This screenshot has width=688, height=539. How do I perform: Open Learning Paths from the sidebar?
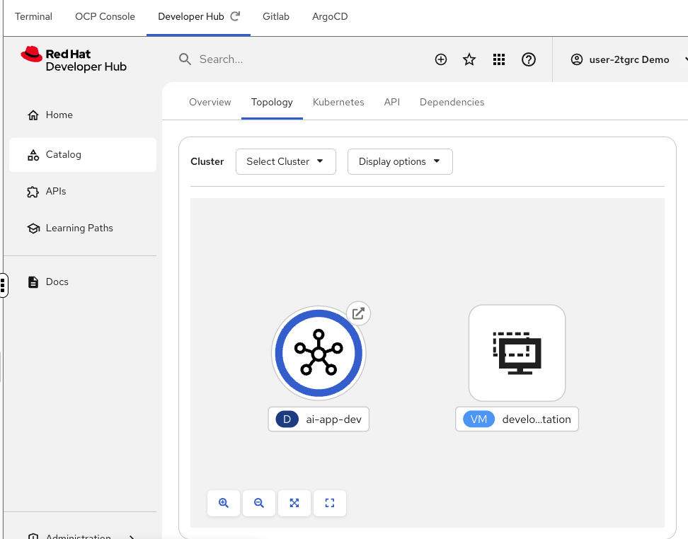point(79,228)
